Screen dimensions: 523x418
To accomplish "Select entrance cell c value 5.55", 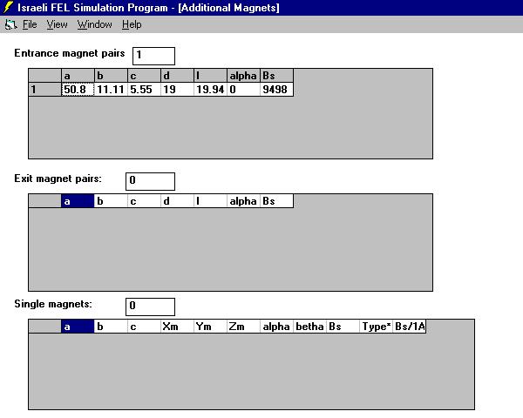I will coord(144,90).
